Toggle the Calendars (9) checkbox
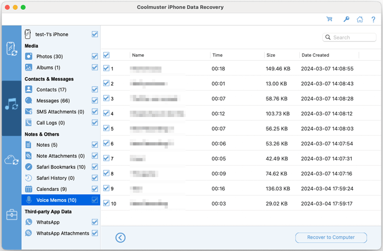The width and height of the screenshot is (383, 251). pos(95,189)
